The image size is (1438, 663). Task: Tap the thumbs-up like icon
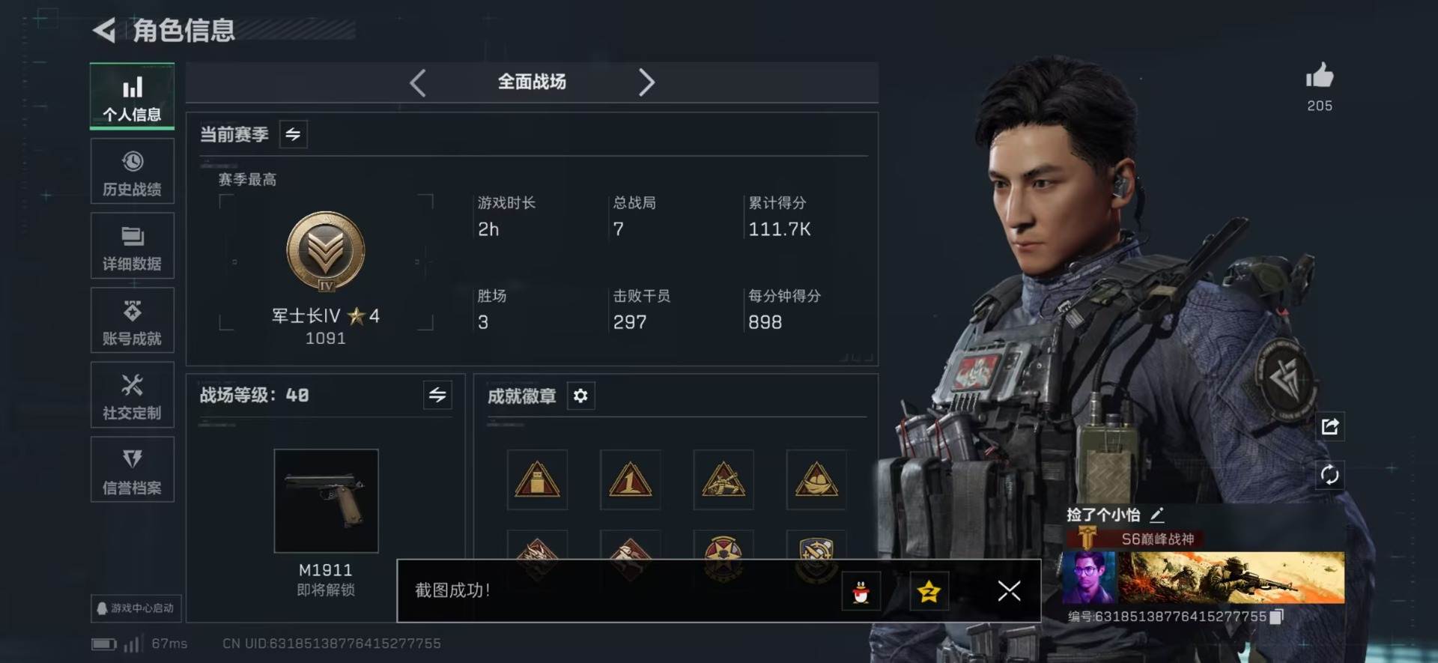pos(1319,76)
